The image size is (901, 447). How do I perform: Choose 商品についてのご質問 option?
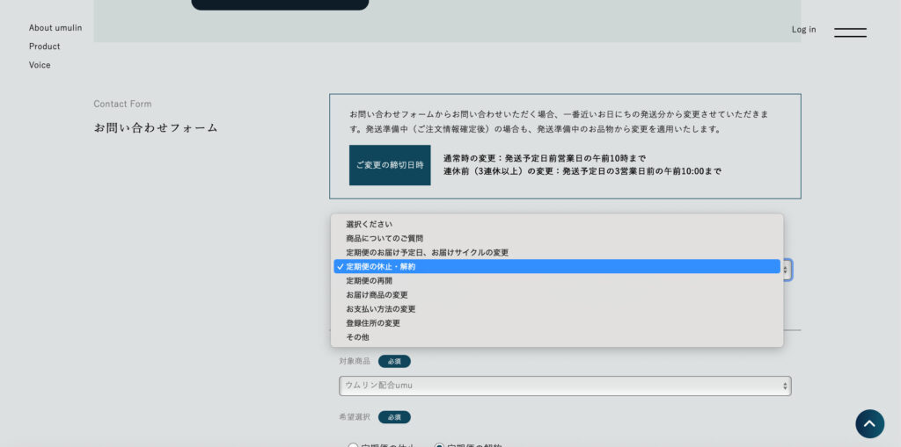tap(557, 238)
